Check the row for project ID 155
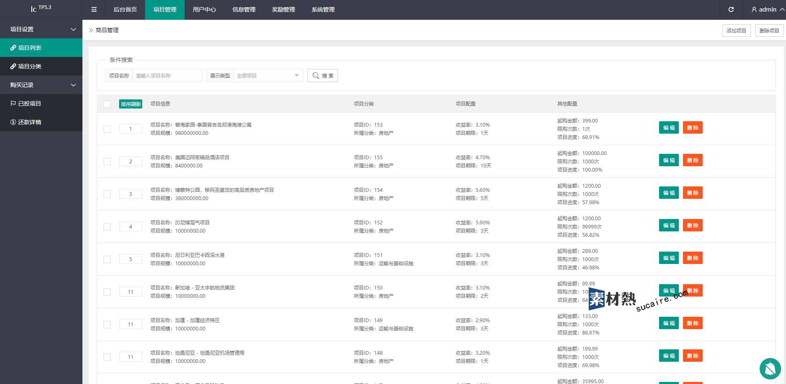 (x=107, y=162)
